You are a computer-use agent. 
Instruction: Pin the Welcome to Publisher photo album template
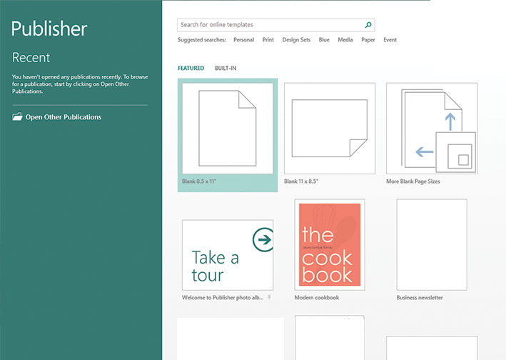(x=269, y=297)
